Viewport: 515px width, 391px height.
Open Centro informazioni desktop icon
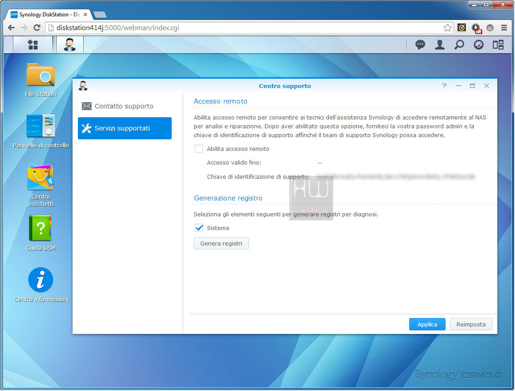[x=41, y=285]
